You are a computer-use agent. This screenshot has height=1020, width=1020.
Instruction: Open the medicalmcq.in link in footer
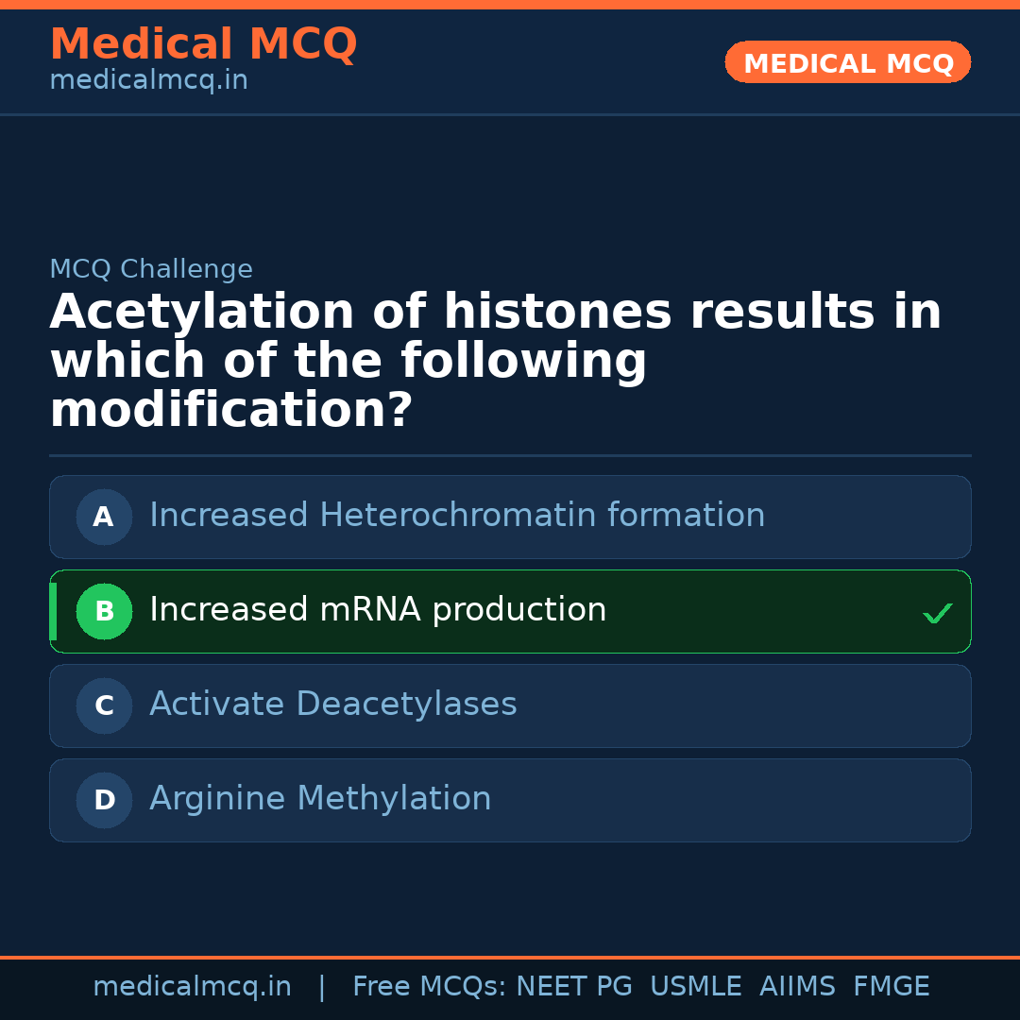coord(192,987)
